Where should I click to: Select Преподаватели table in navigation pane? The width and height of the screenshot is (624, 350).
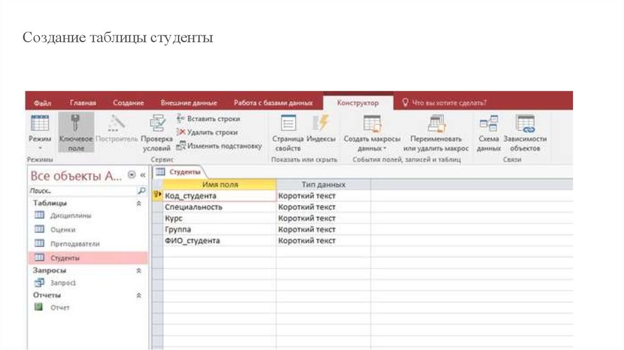pos(75,244)
